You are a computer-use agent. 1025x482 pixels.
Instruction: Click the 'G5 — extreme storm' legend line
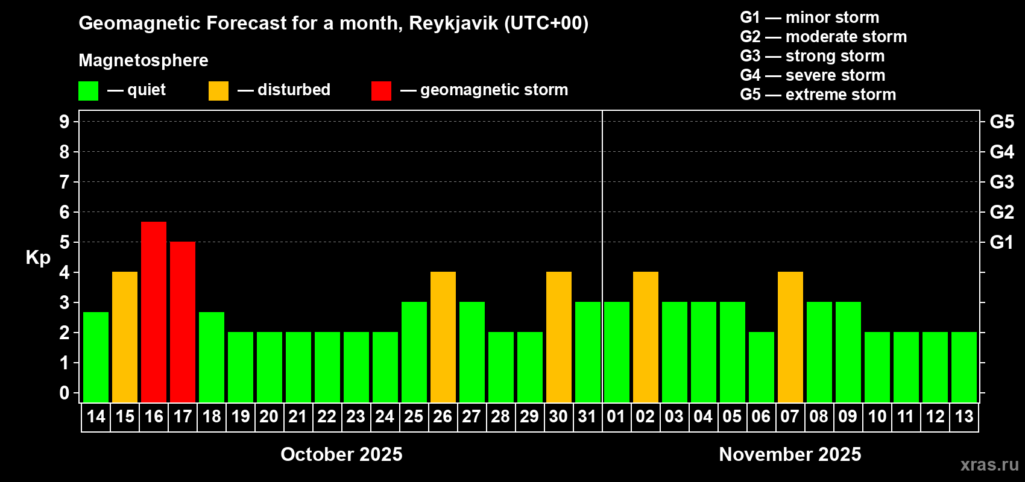pyautogui.click(x=818, y=95)
